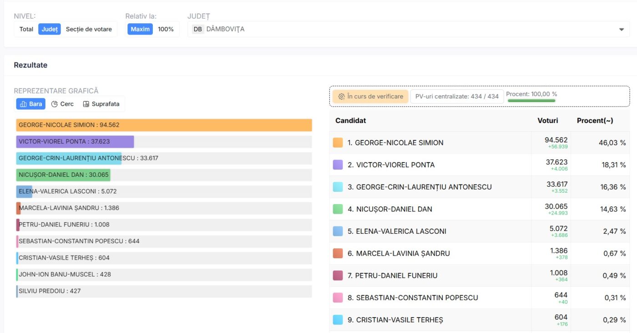Click '5. ELENA-VALERICA LASCONI' in the table
This screenshot has width=637, height=333.
(x=397, y=231)
